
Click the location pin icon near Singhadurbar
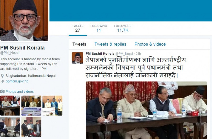coord(2,76)
